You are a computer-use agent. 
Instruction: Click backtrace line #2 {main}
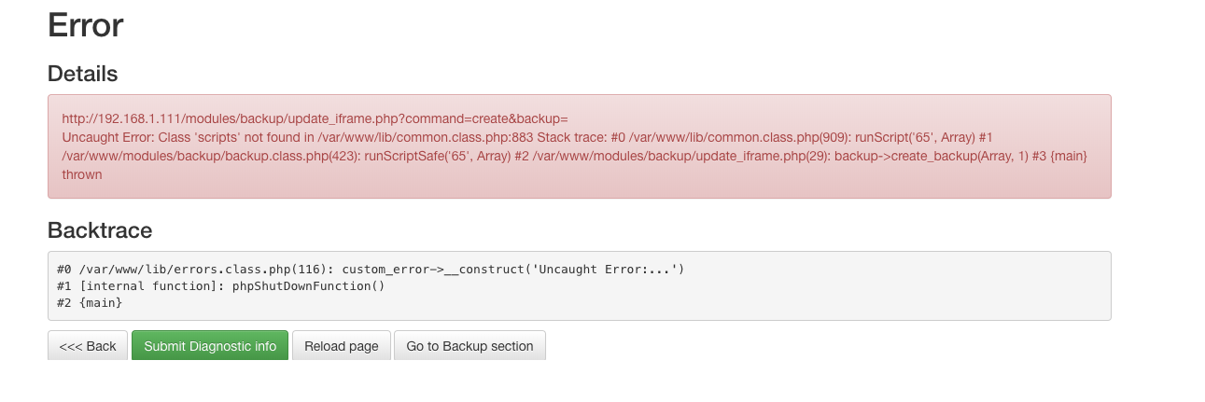[90, 303]
